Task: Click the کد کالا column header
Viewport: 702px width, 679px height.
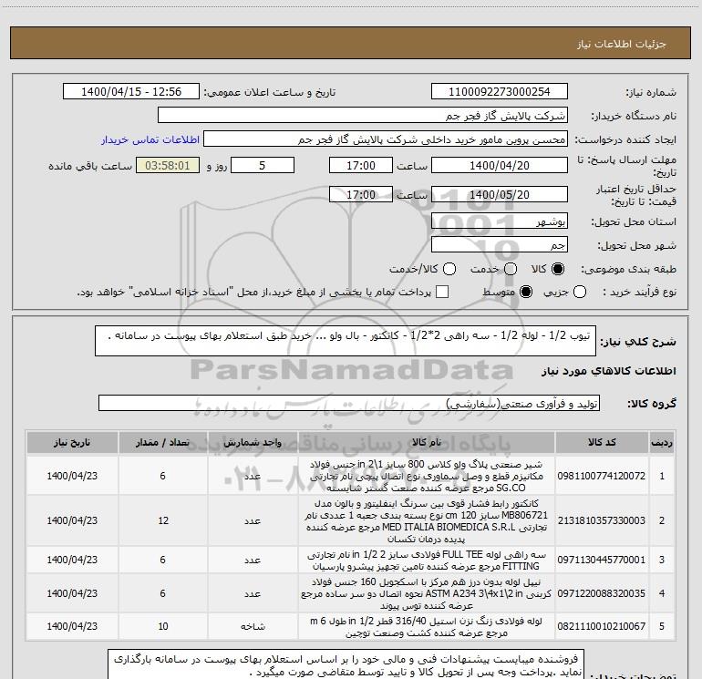Action: [x=602, y=443]
